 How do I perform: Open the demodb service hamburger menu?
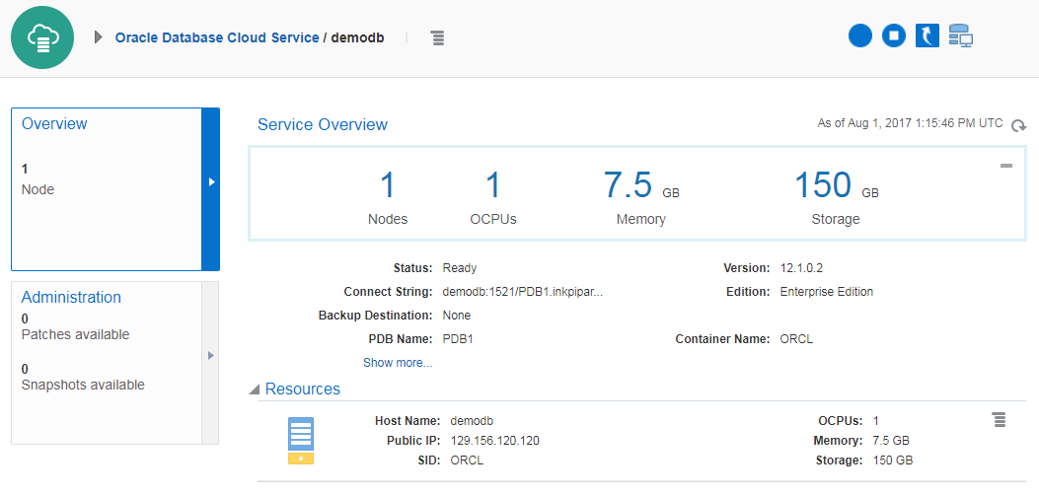pos(437,37)
